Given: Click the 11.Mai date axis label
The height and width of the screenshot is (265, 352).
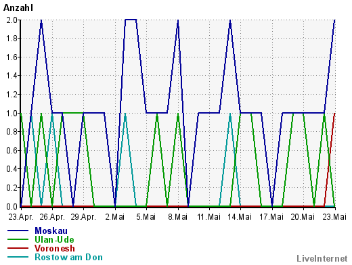Looking at the screenshot, I should click(208, 217).
